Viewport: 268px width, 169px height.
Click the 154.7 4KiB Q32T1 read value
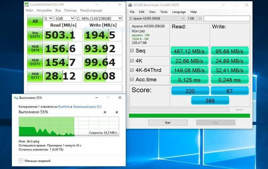(x=63, y=62)
